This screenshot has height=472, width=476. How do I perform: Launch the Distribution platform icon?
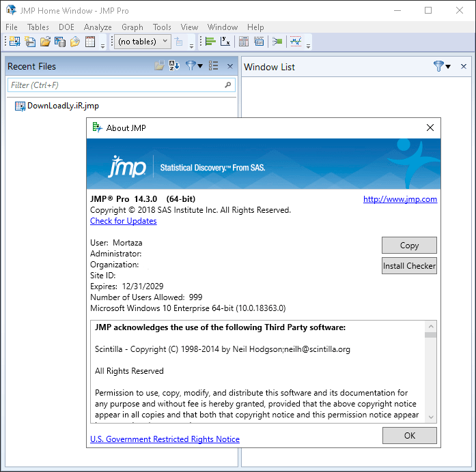coord(210,41)
